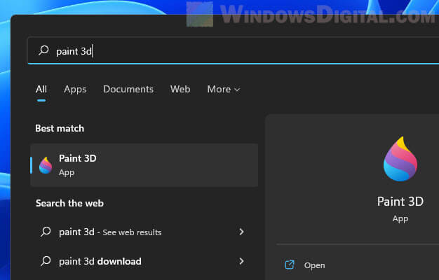The width and height of the screenshot is (439, 280).
Task: Click the small Paint 3D drop icon
Action: tap(46, 165)
